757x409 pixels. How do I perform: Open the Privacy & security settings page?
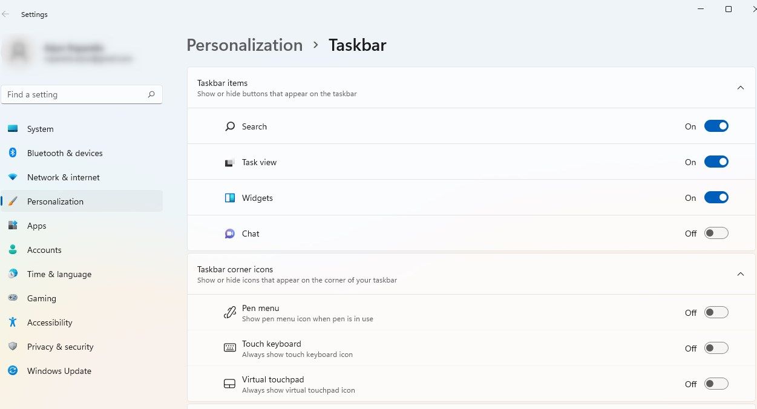click(x=60, y=347)
